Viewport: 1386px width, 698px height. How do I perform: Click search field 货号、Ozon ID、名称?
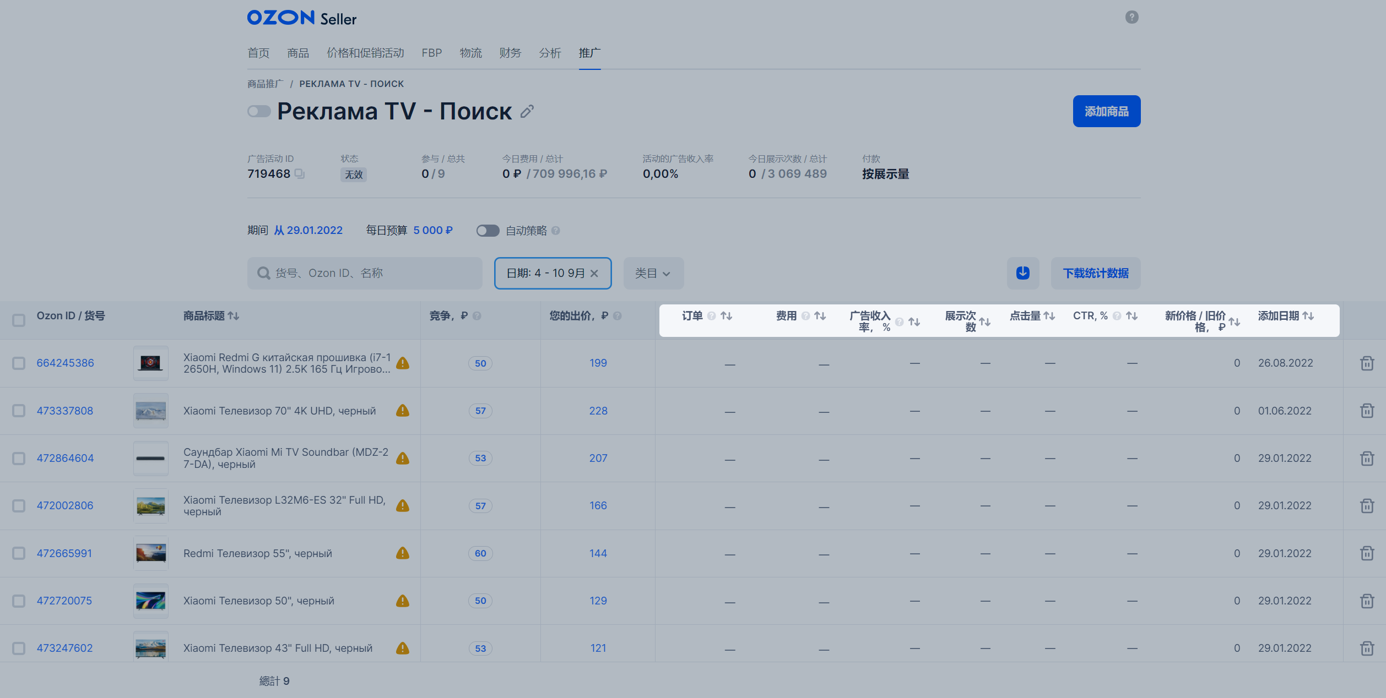tap(365, 273)
